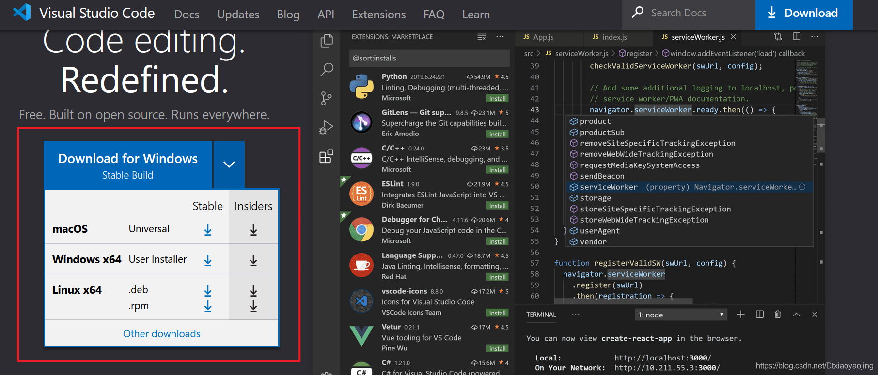This screenshot has height=375, width=878.
Task: Close the terminal panel
Action: tap(815, 315)
